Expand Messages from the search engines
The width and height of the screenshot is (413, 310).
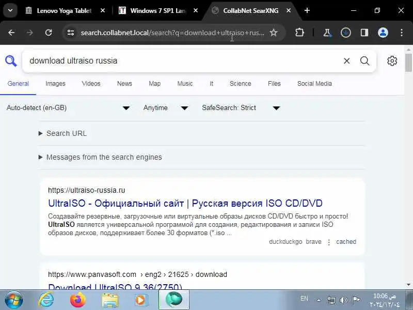(100, 157)
